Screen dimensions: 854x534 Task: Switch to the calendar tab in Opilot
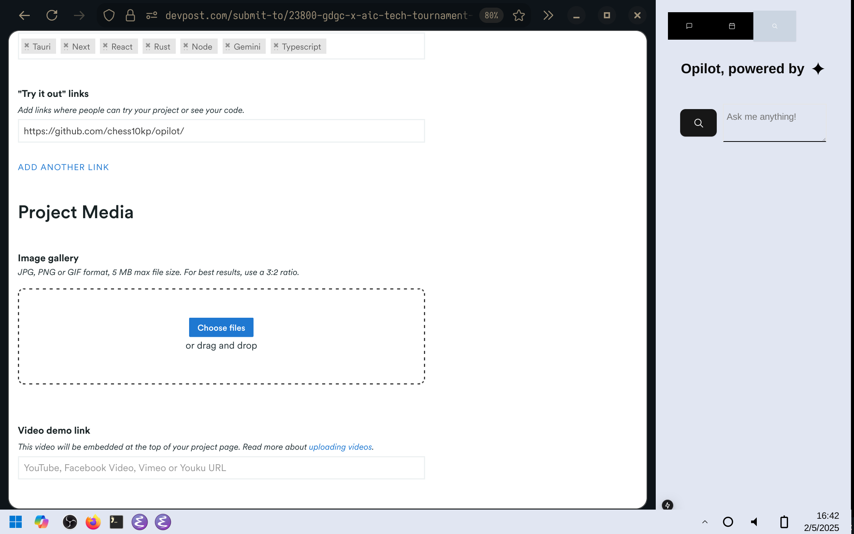coord(732,26)
